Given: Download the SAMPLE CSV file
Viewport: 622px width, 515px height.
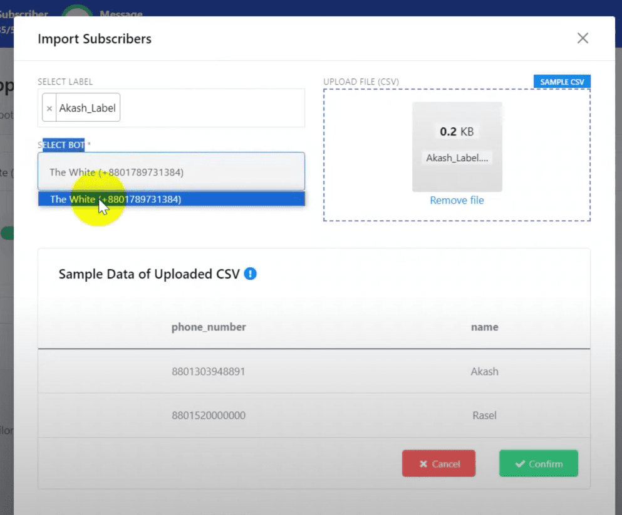Looking at the screenshot, I should [x=562, y=82].
